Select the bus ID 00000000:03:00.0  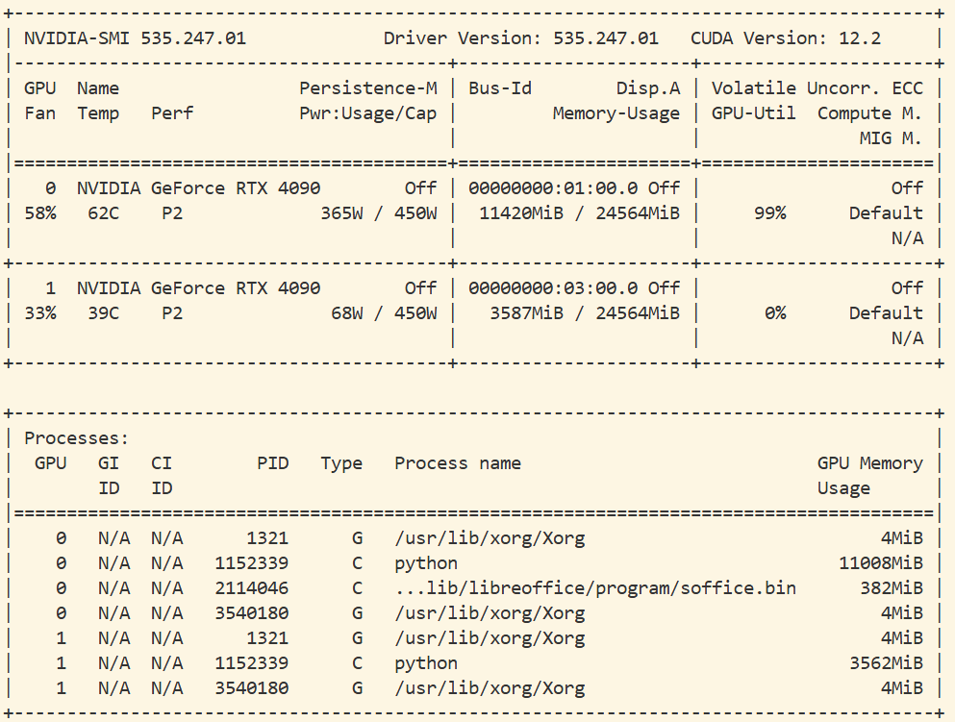click(x=552, y=288)
